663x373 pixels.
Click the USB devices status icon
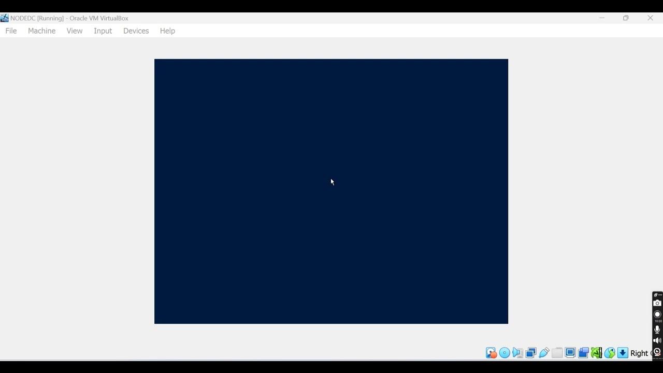pos(544,353)
